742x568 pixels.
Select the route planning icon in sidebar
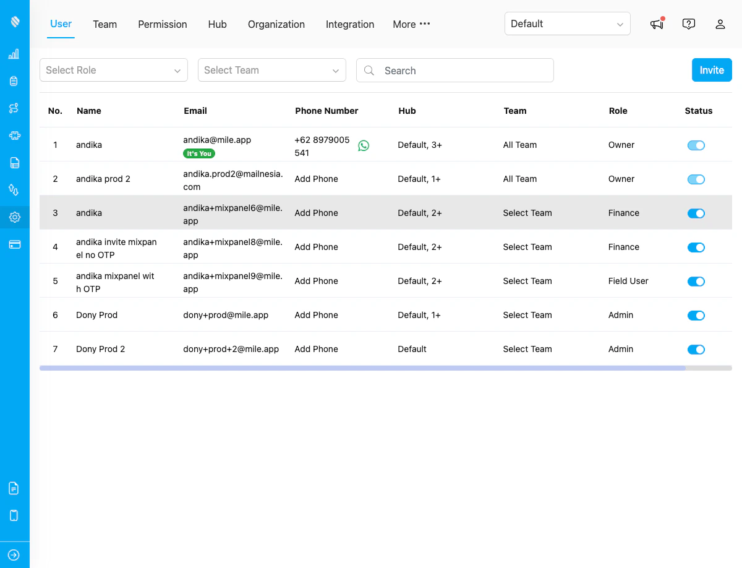[14, 108]
